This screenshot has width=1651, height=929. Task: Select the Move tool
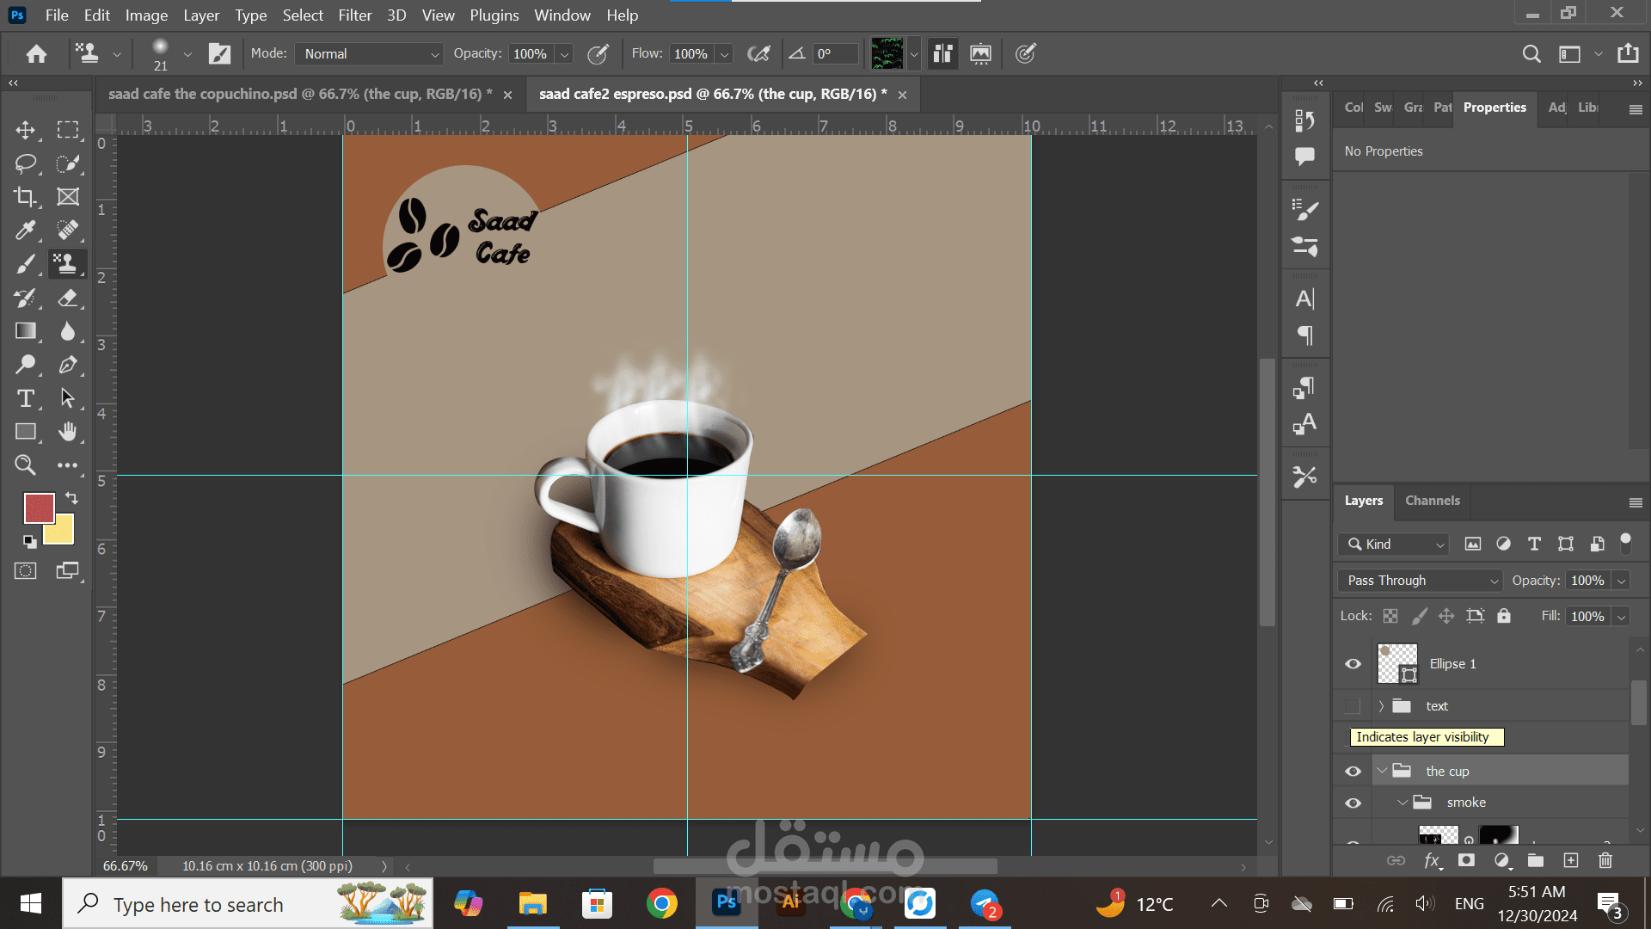(x=25, y=130)
